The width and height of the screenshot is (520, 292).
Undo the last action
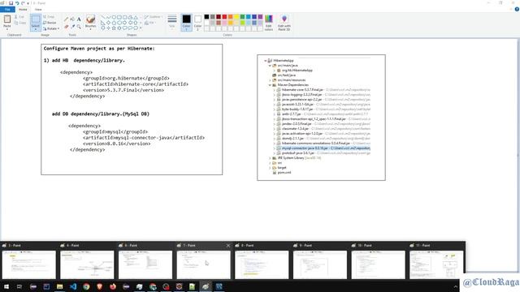pyautogui.click(x=17, y=3)
